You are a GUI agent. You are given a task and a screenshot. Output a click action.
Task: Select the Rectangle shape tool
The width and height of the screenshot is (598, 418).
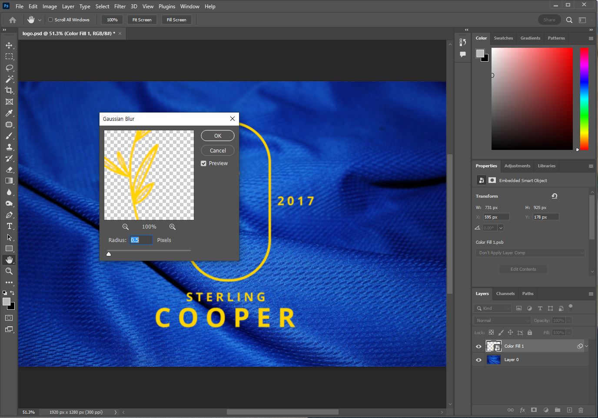click(9, 249)
